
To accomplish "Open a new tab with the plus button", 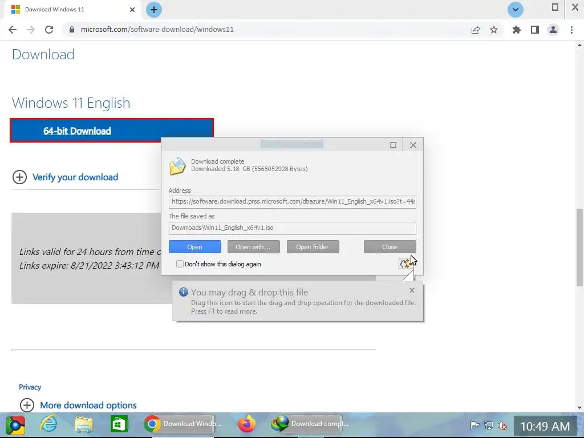I will click(154, 10).
